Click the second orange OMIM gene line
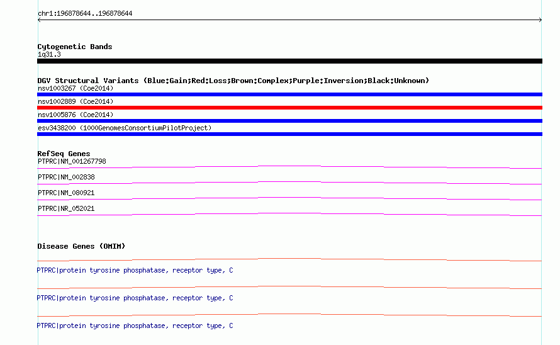The image size is (560, 345). pos(289,287)
